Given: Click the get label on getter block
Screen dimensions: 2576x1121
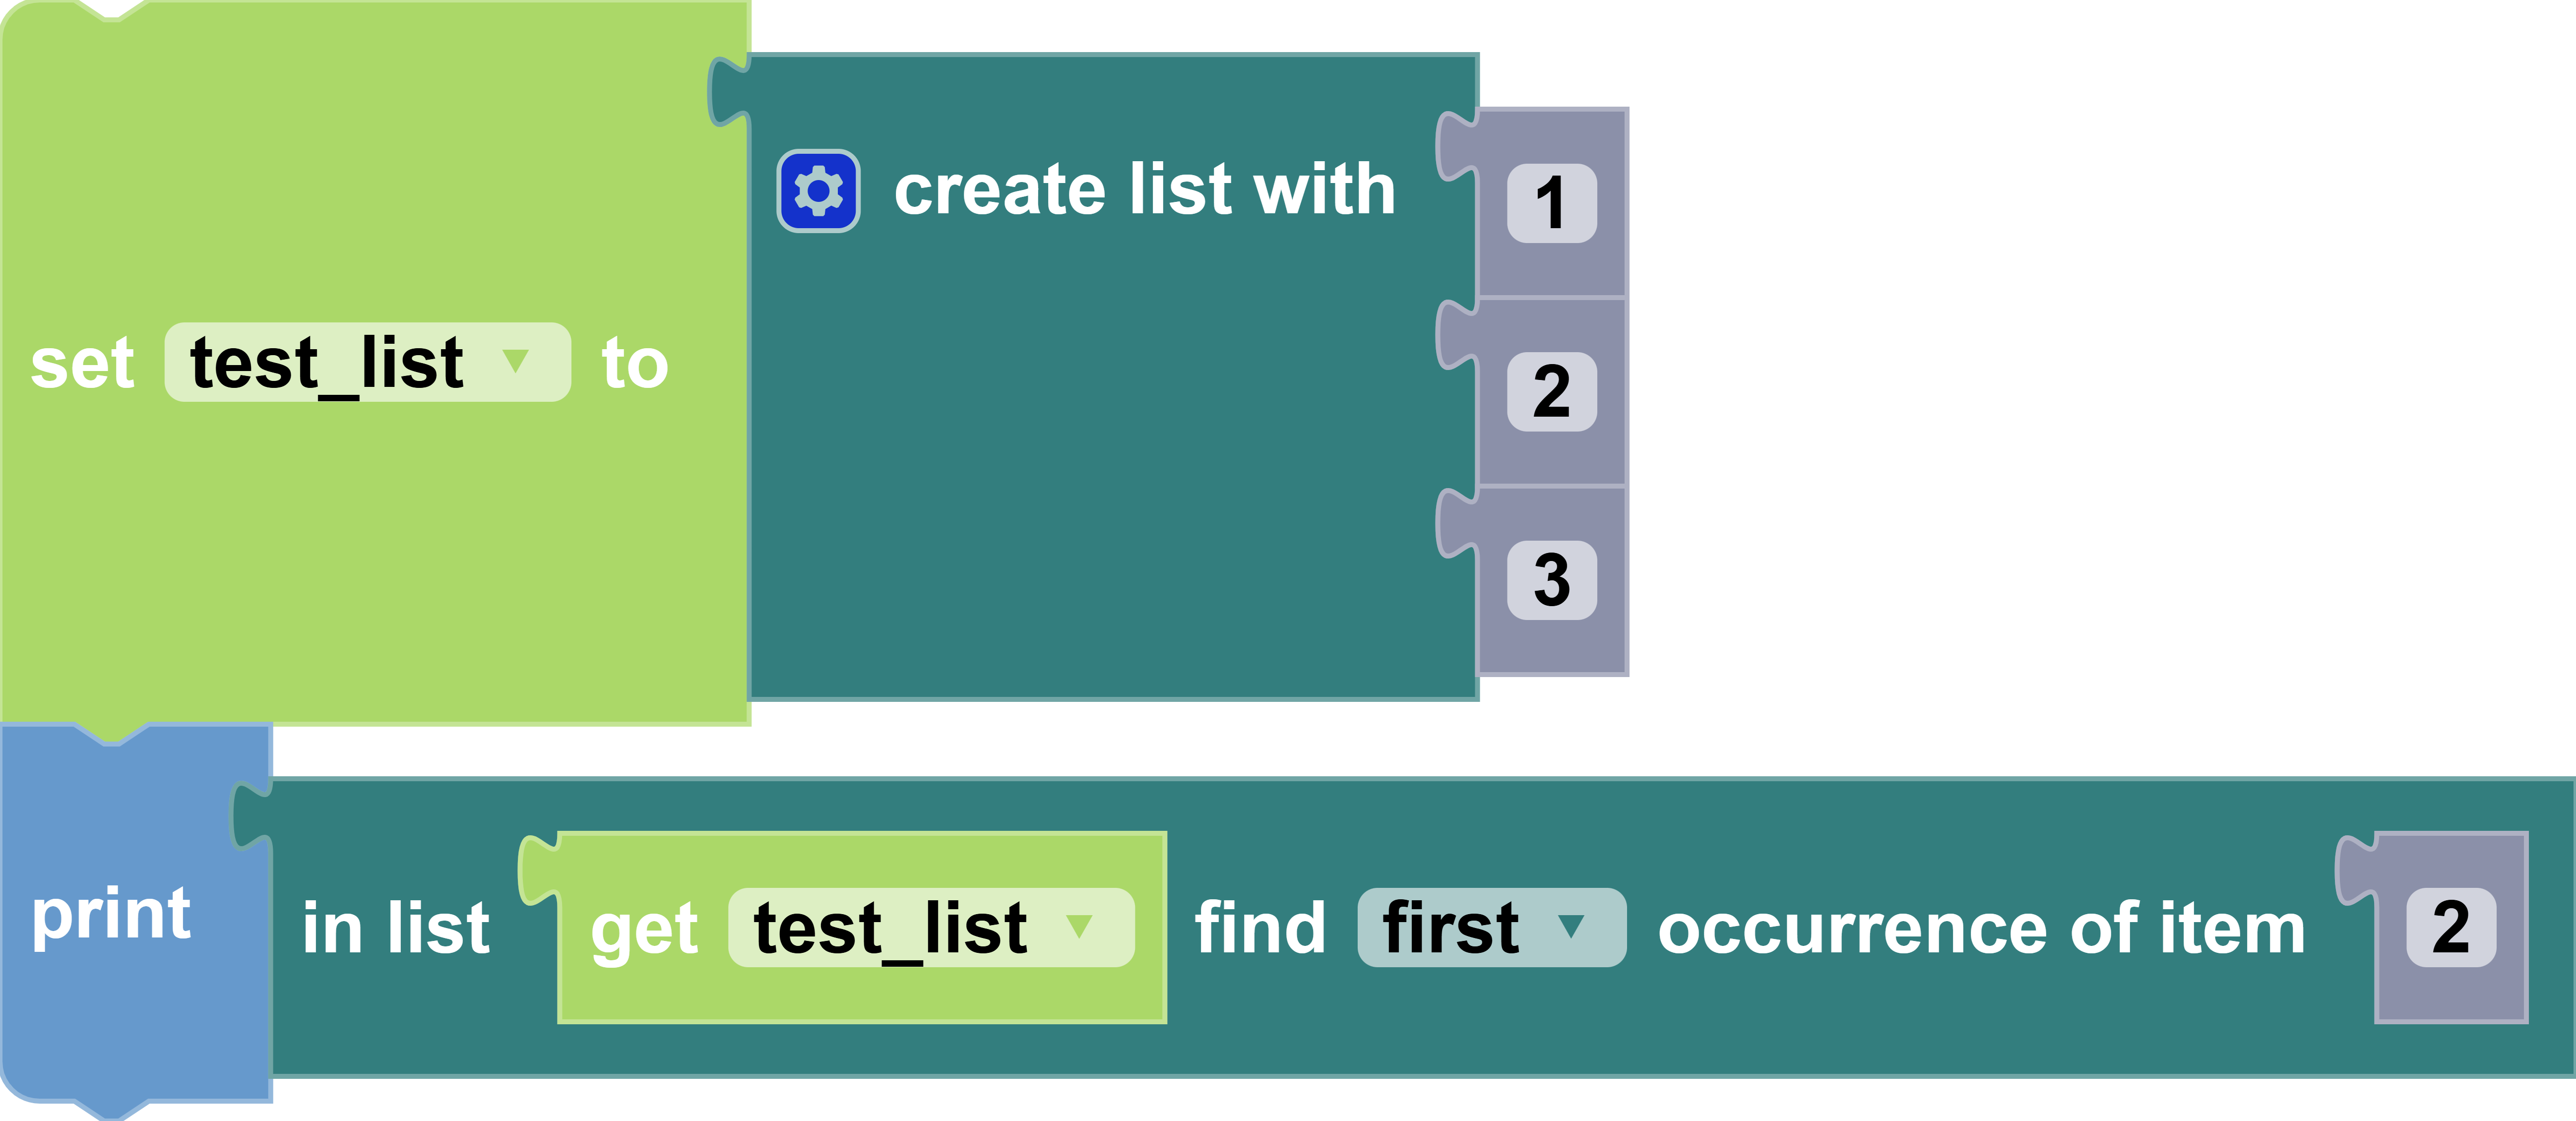Looking at the screenshot, I should click(x=644, y=930).
